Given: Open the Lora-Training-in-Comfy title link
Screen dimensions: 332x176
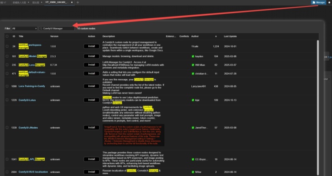Looking at the screenshot, I should [32, 86].
